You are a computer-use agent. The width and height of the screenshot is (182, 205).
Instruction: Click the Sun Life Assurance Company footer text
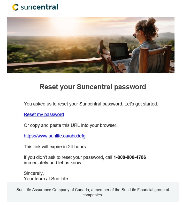click(x=93, y=190)
